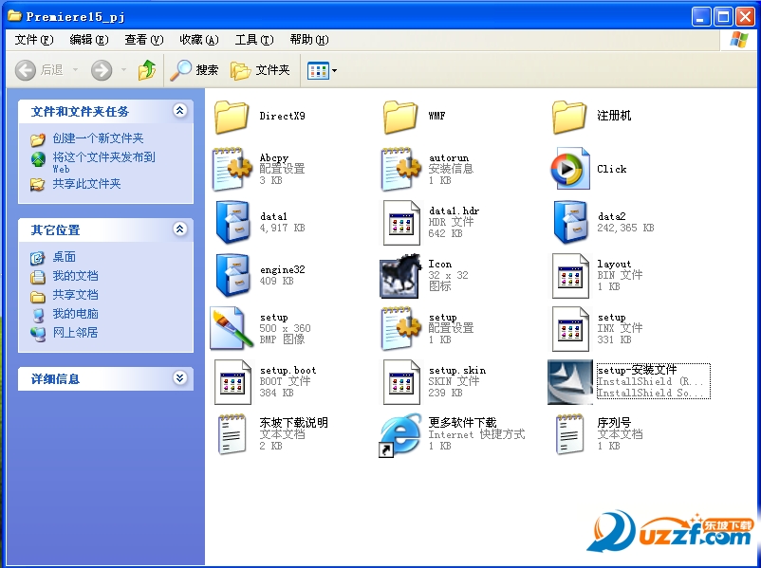Go to 我的文档 location link
The image size is (761, 568).
coord(75,276)
